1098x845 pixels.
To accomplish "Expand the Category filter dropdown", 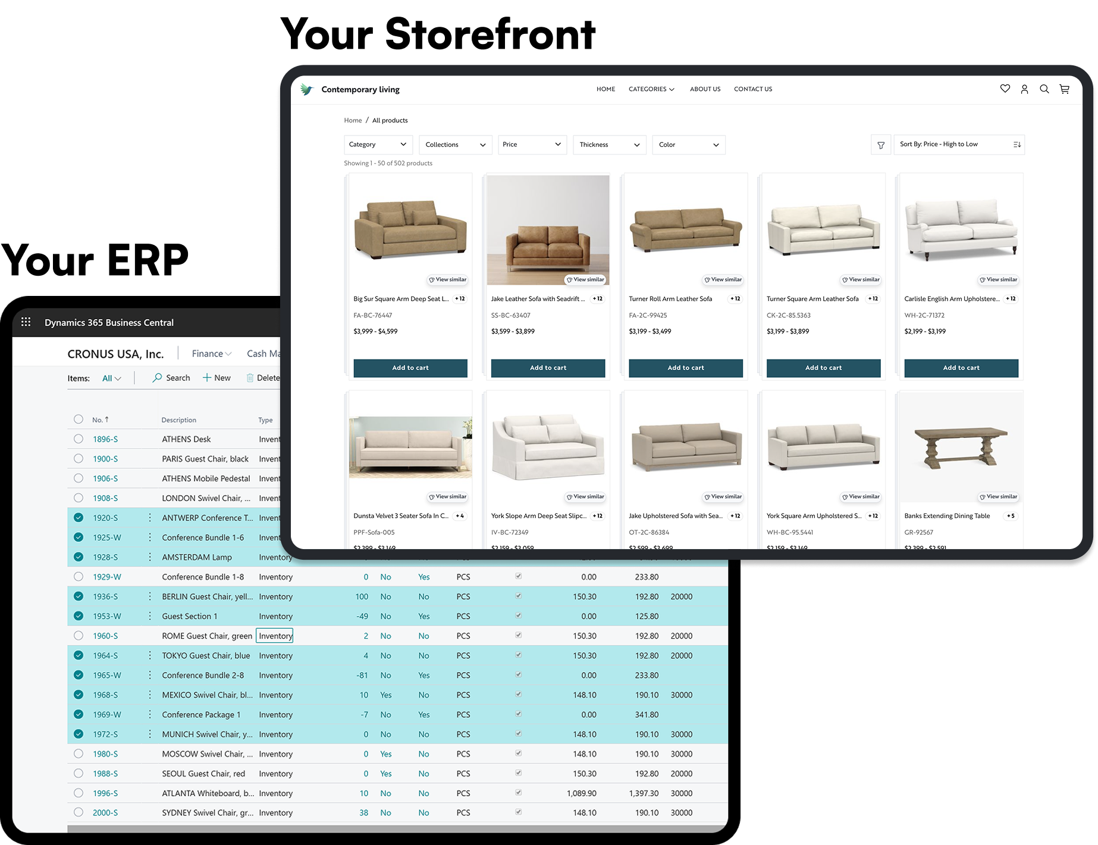I will coord(378,145).
